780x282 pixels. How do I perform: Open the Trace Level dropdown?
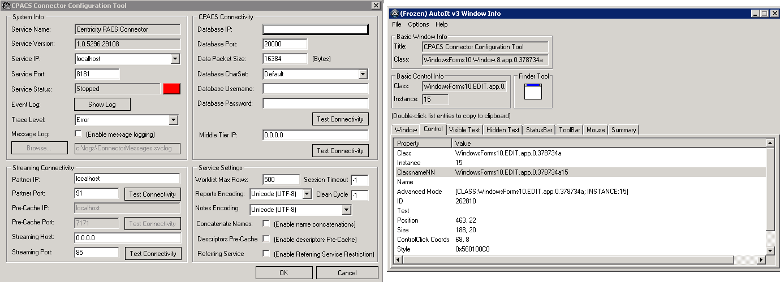(x=174, y=120)
